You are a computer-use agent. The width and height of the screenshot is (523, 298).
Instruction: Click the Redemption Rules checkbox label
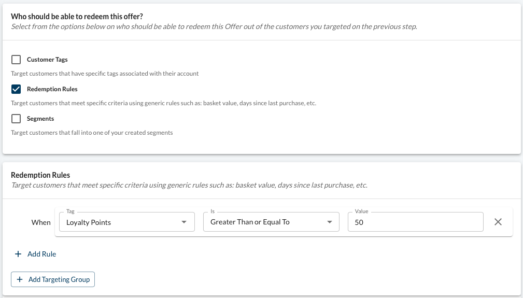52,89
